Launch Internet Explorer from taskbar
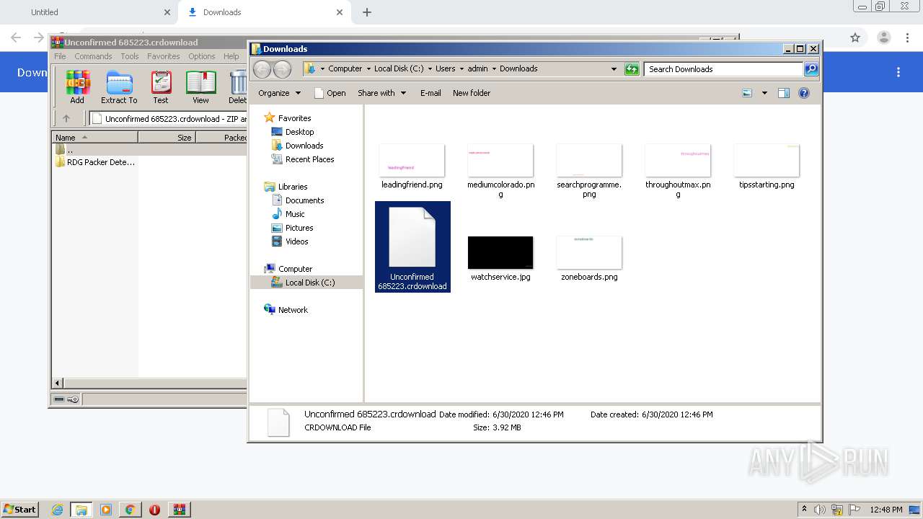 (57, 510)
